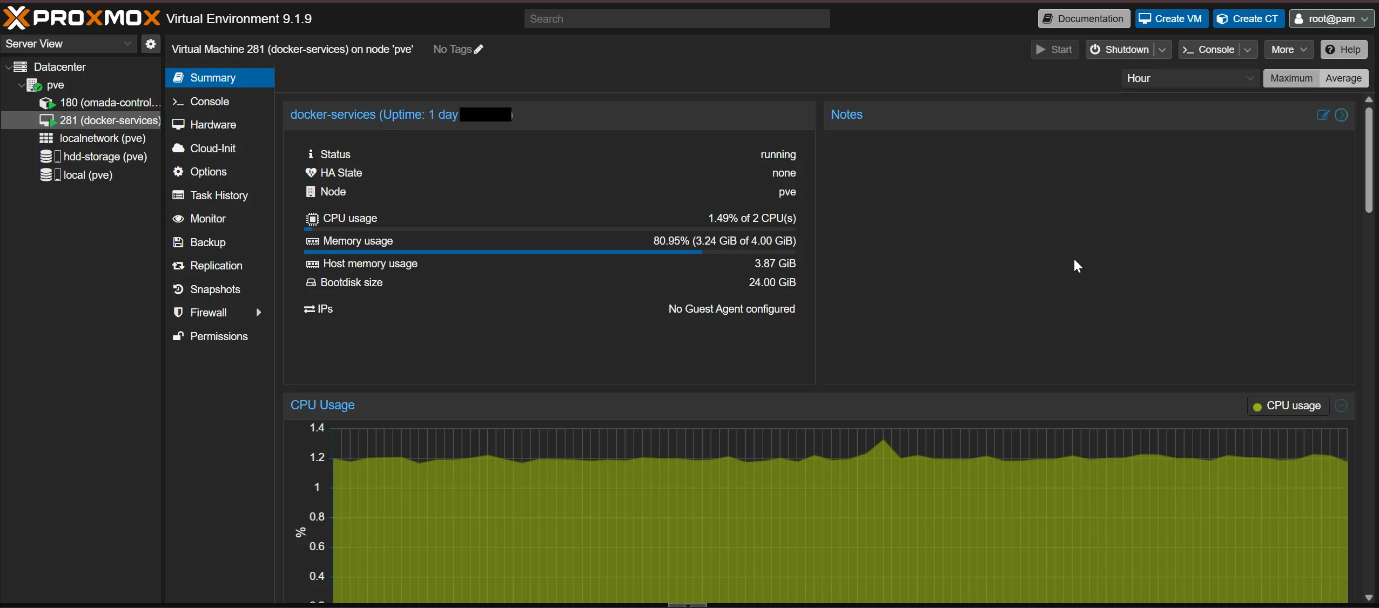This screenshot has height=608, width=1379.
Task: Click the vertical scrollbar thumb
Action: [1369, 160]
